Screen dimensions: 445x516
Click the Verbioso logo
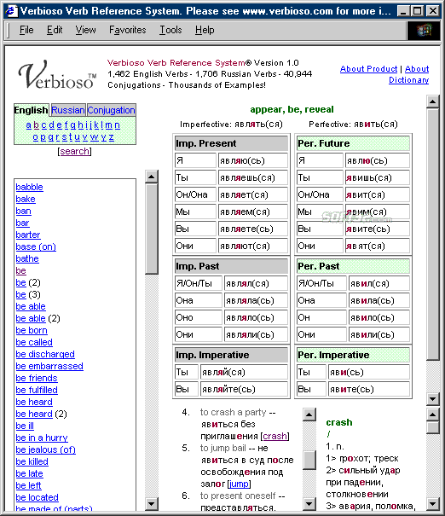(57, 75)
